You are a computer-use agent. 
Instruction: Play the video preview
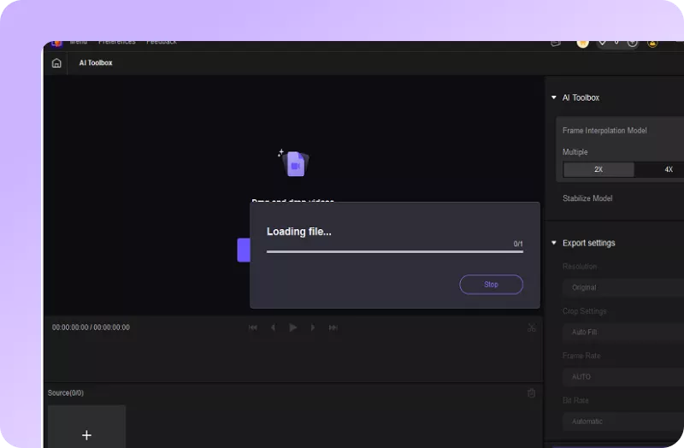(292, 327)
